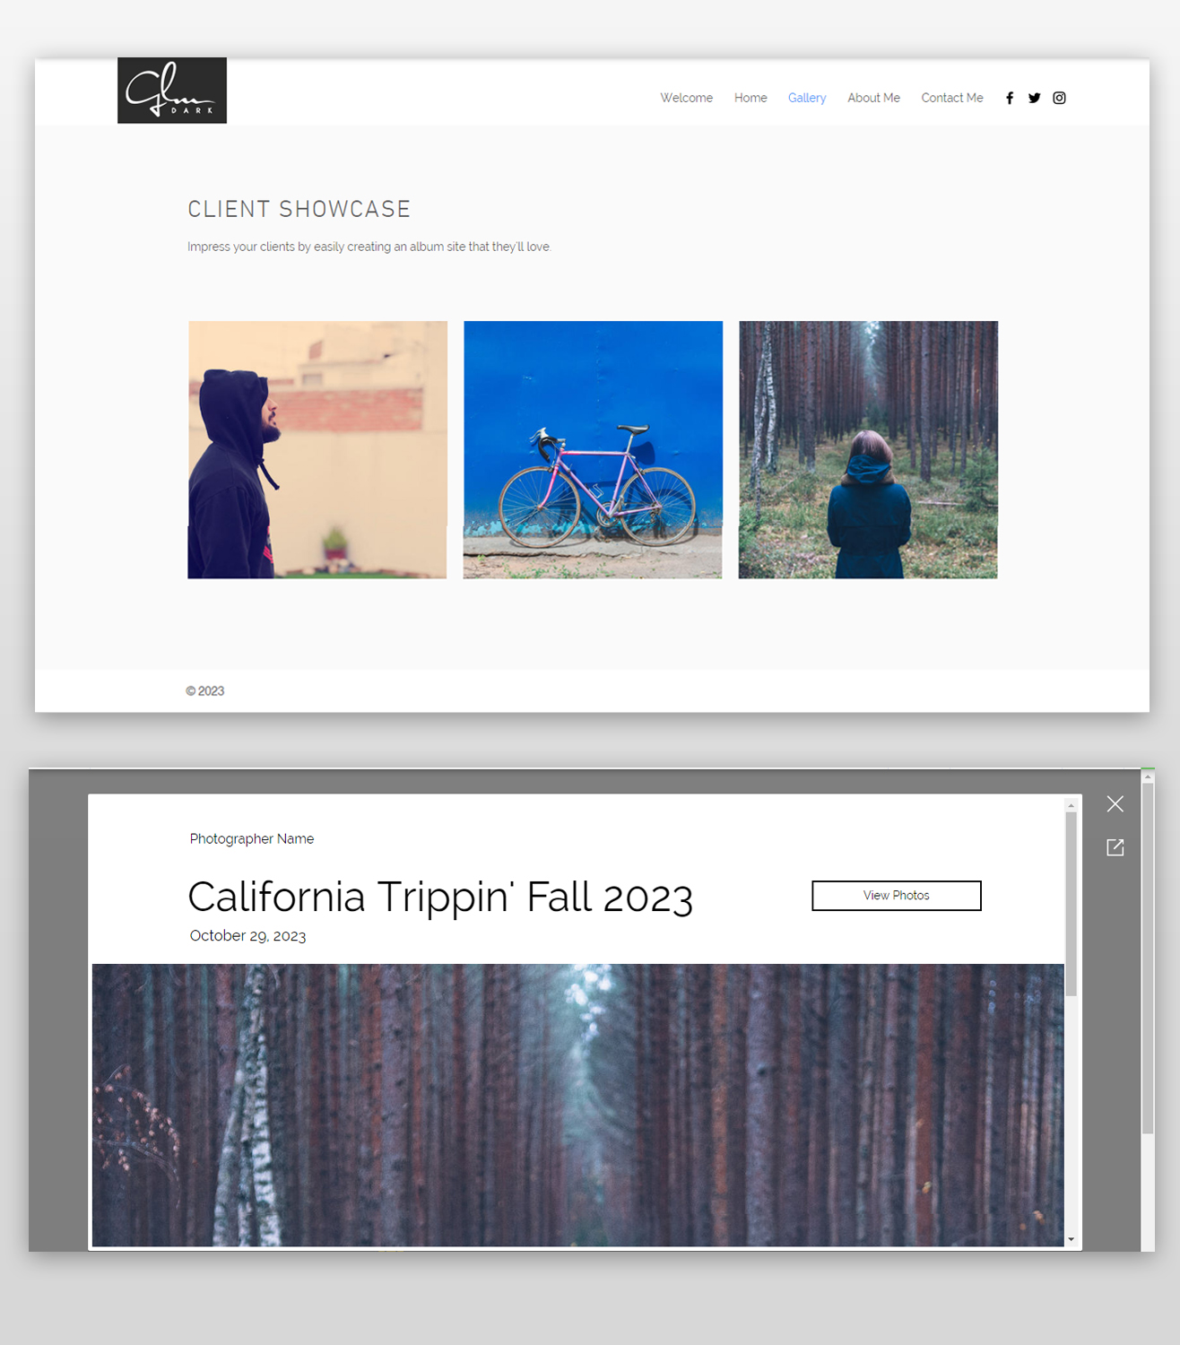Click the CLIENT SHOWCASE heading

299,209
